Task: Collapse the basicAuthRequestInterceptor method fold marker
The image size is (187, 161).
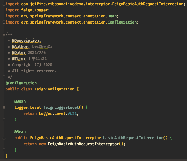Action: [4, 138]
